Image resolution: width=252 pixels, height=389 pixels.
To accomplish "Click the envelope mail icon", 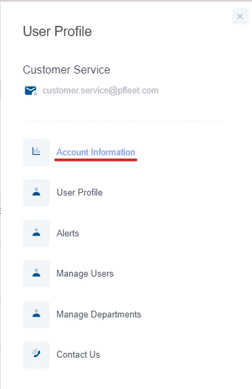I will tap(31, 91).
